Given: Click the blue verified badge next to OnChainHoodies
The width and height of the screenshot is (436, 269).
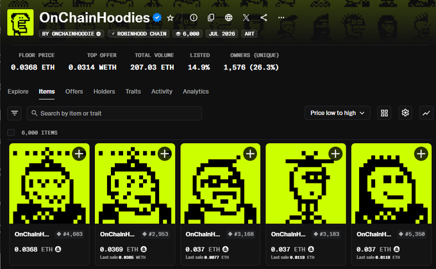Looking at the screenshot, I should pyautogui.click(x=157, y=17).
